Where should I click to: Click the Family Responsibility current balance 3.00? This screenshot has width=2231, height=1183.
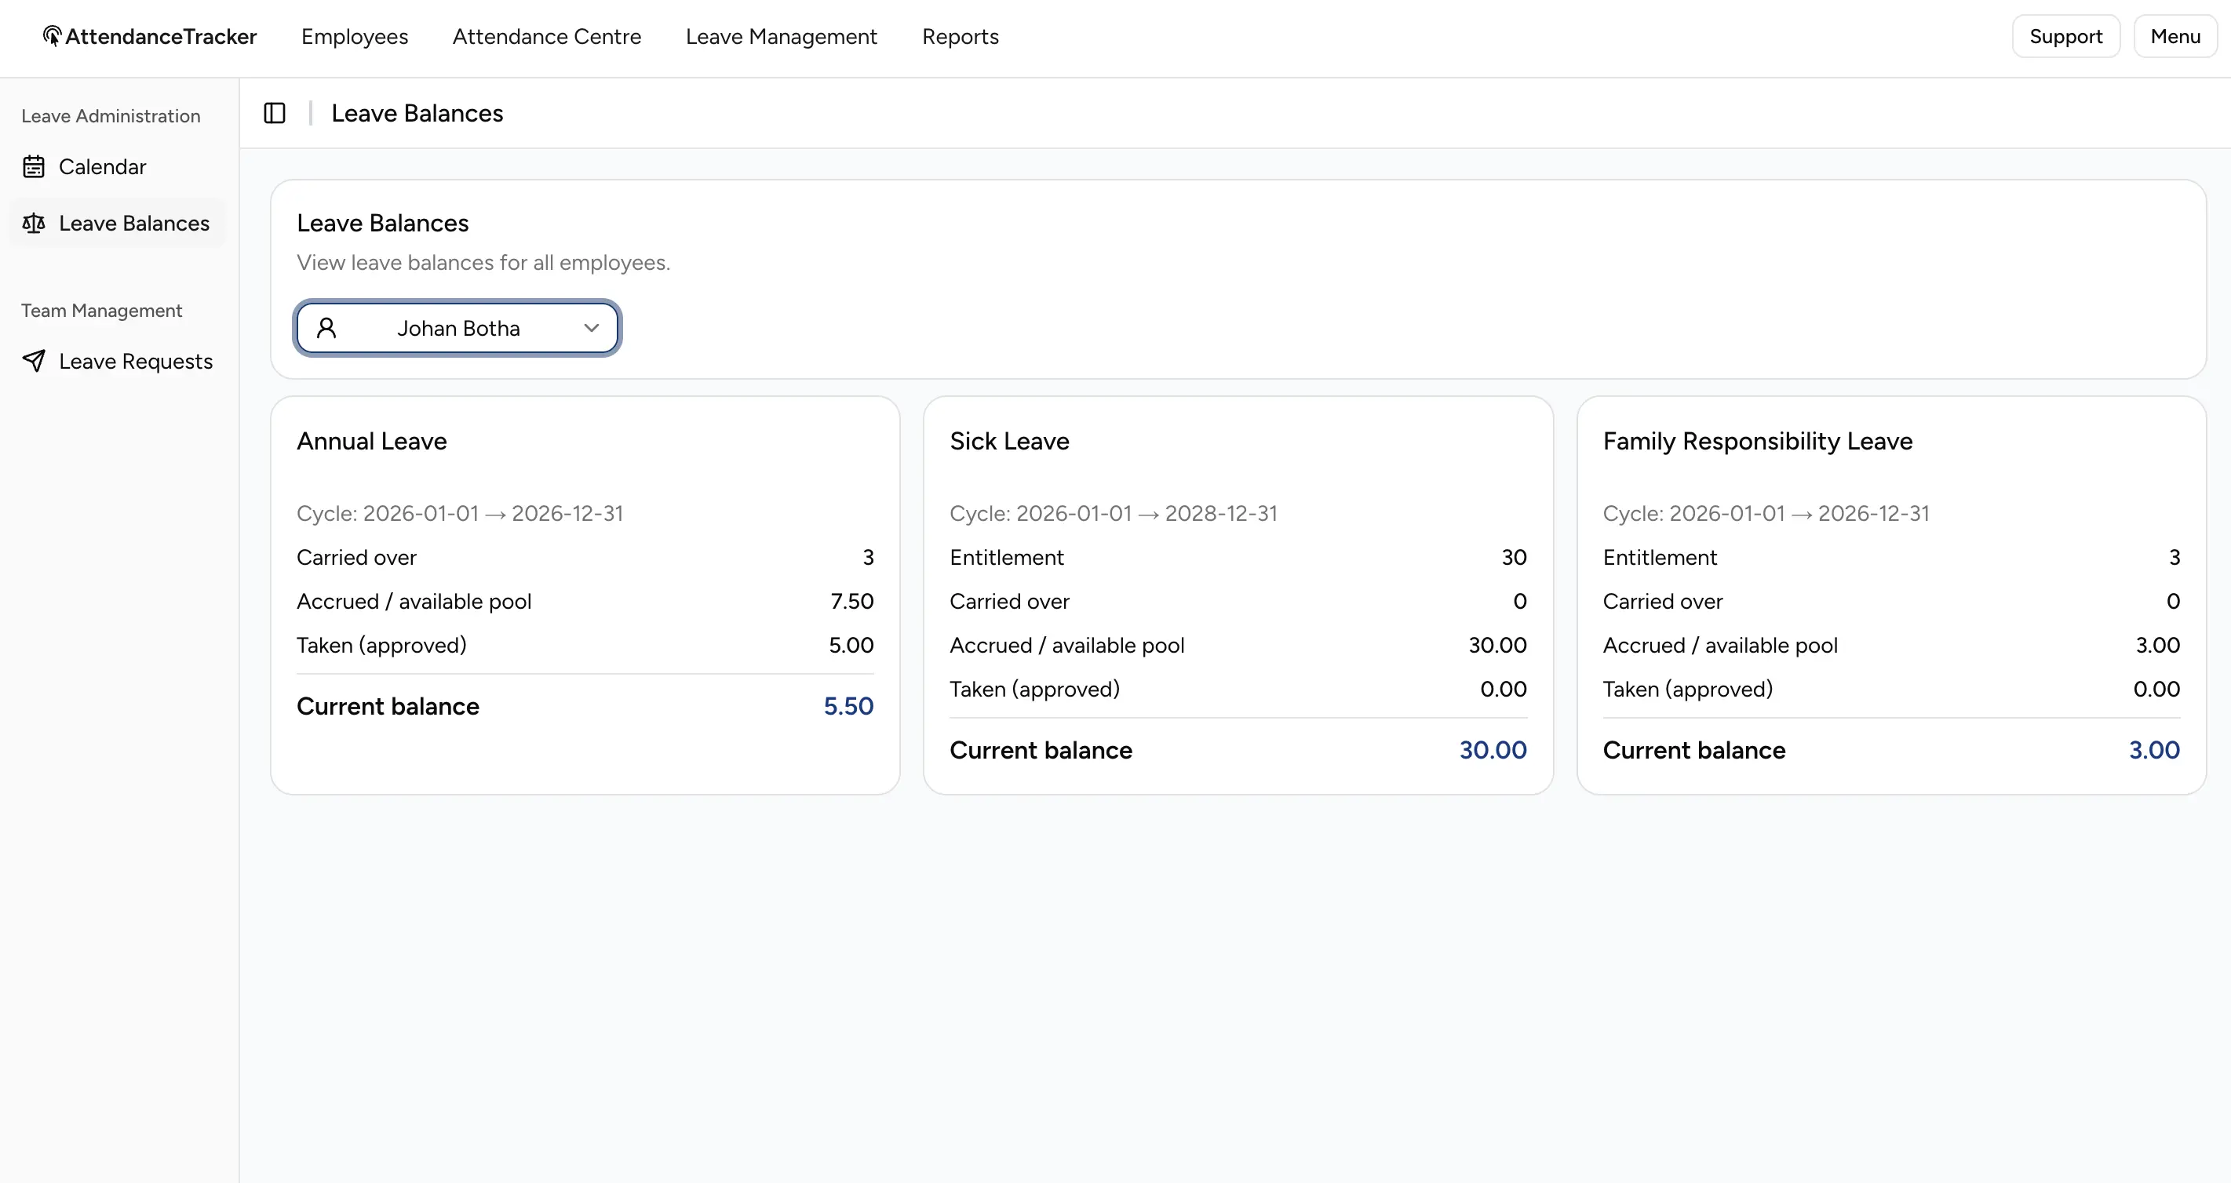click(2154, 750)
